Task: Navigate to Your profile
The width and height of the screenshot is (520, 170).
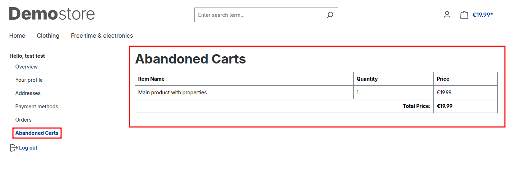Action: [x=29, y=80]
